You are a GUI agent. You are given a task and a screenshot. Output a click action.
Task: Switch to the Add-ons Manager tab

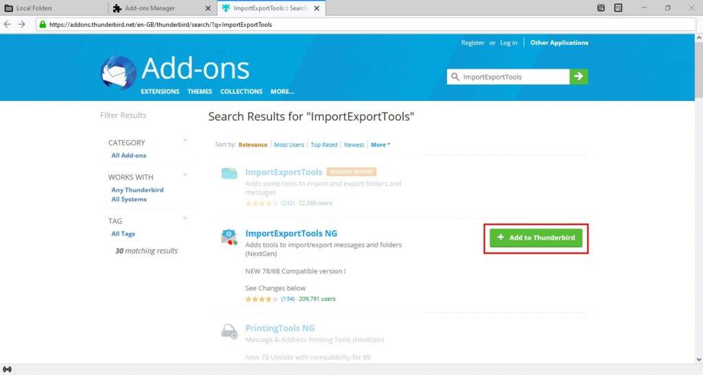tap(162, 8)
